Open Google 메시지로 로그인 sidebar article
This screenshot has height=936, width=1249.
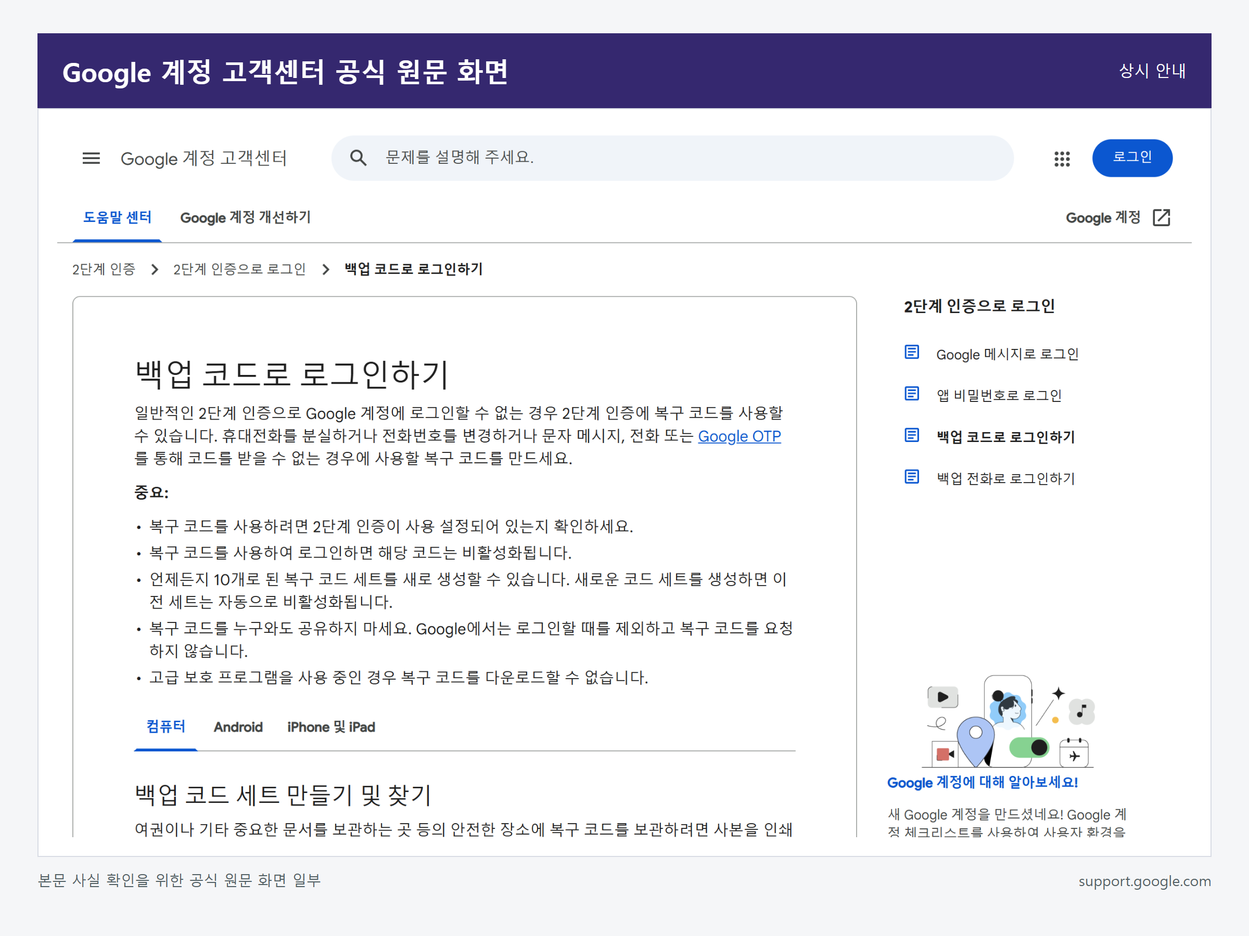[1008, 354]
